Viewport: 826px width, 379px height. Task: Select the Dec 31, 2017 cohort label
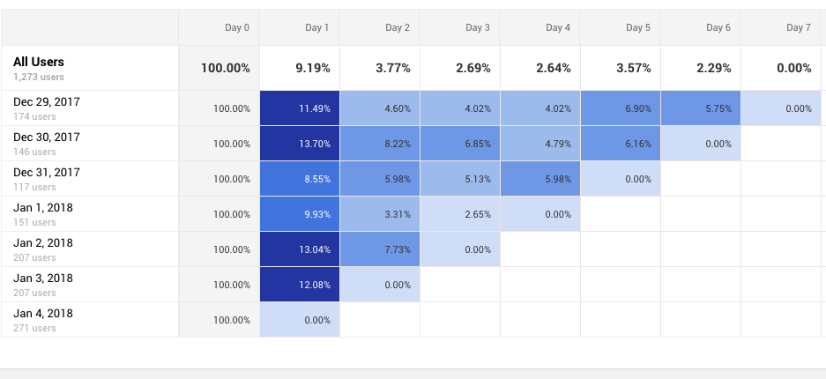47,173
